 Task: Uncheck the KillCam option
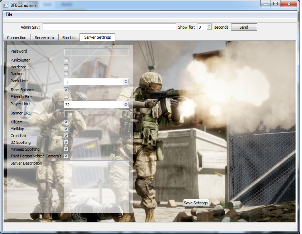click(x=66, y=122)
